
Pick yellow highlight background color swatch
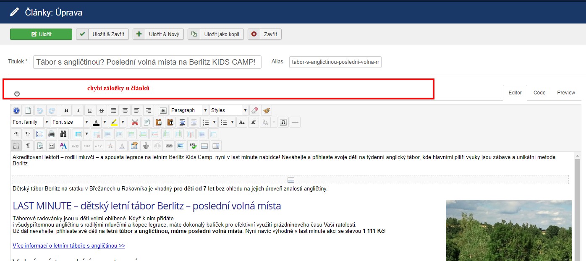(114, 122)
